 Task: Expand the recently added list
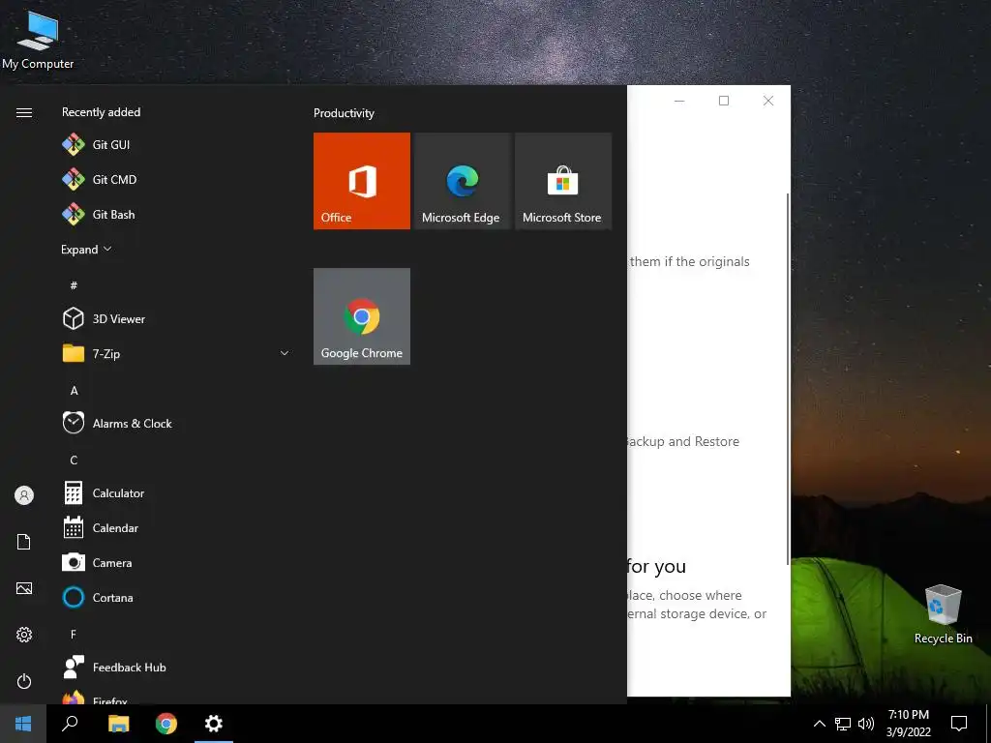[x=86, y=250]
